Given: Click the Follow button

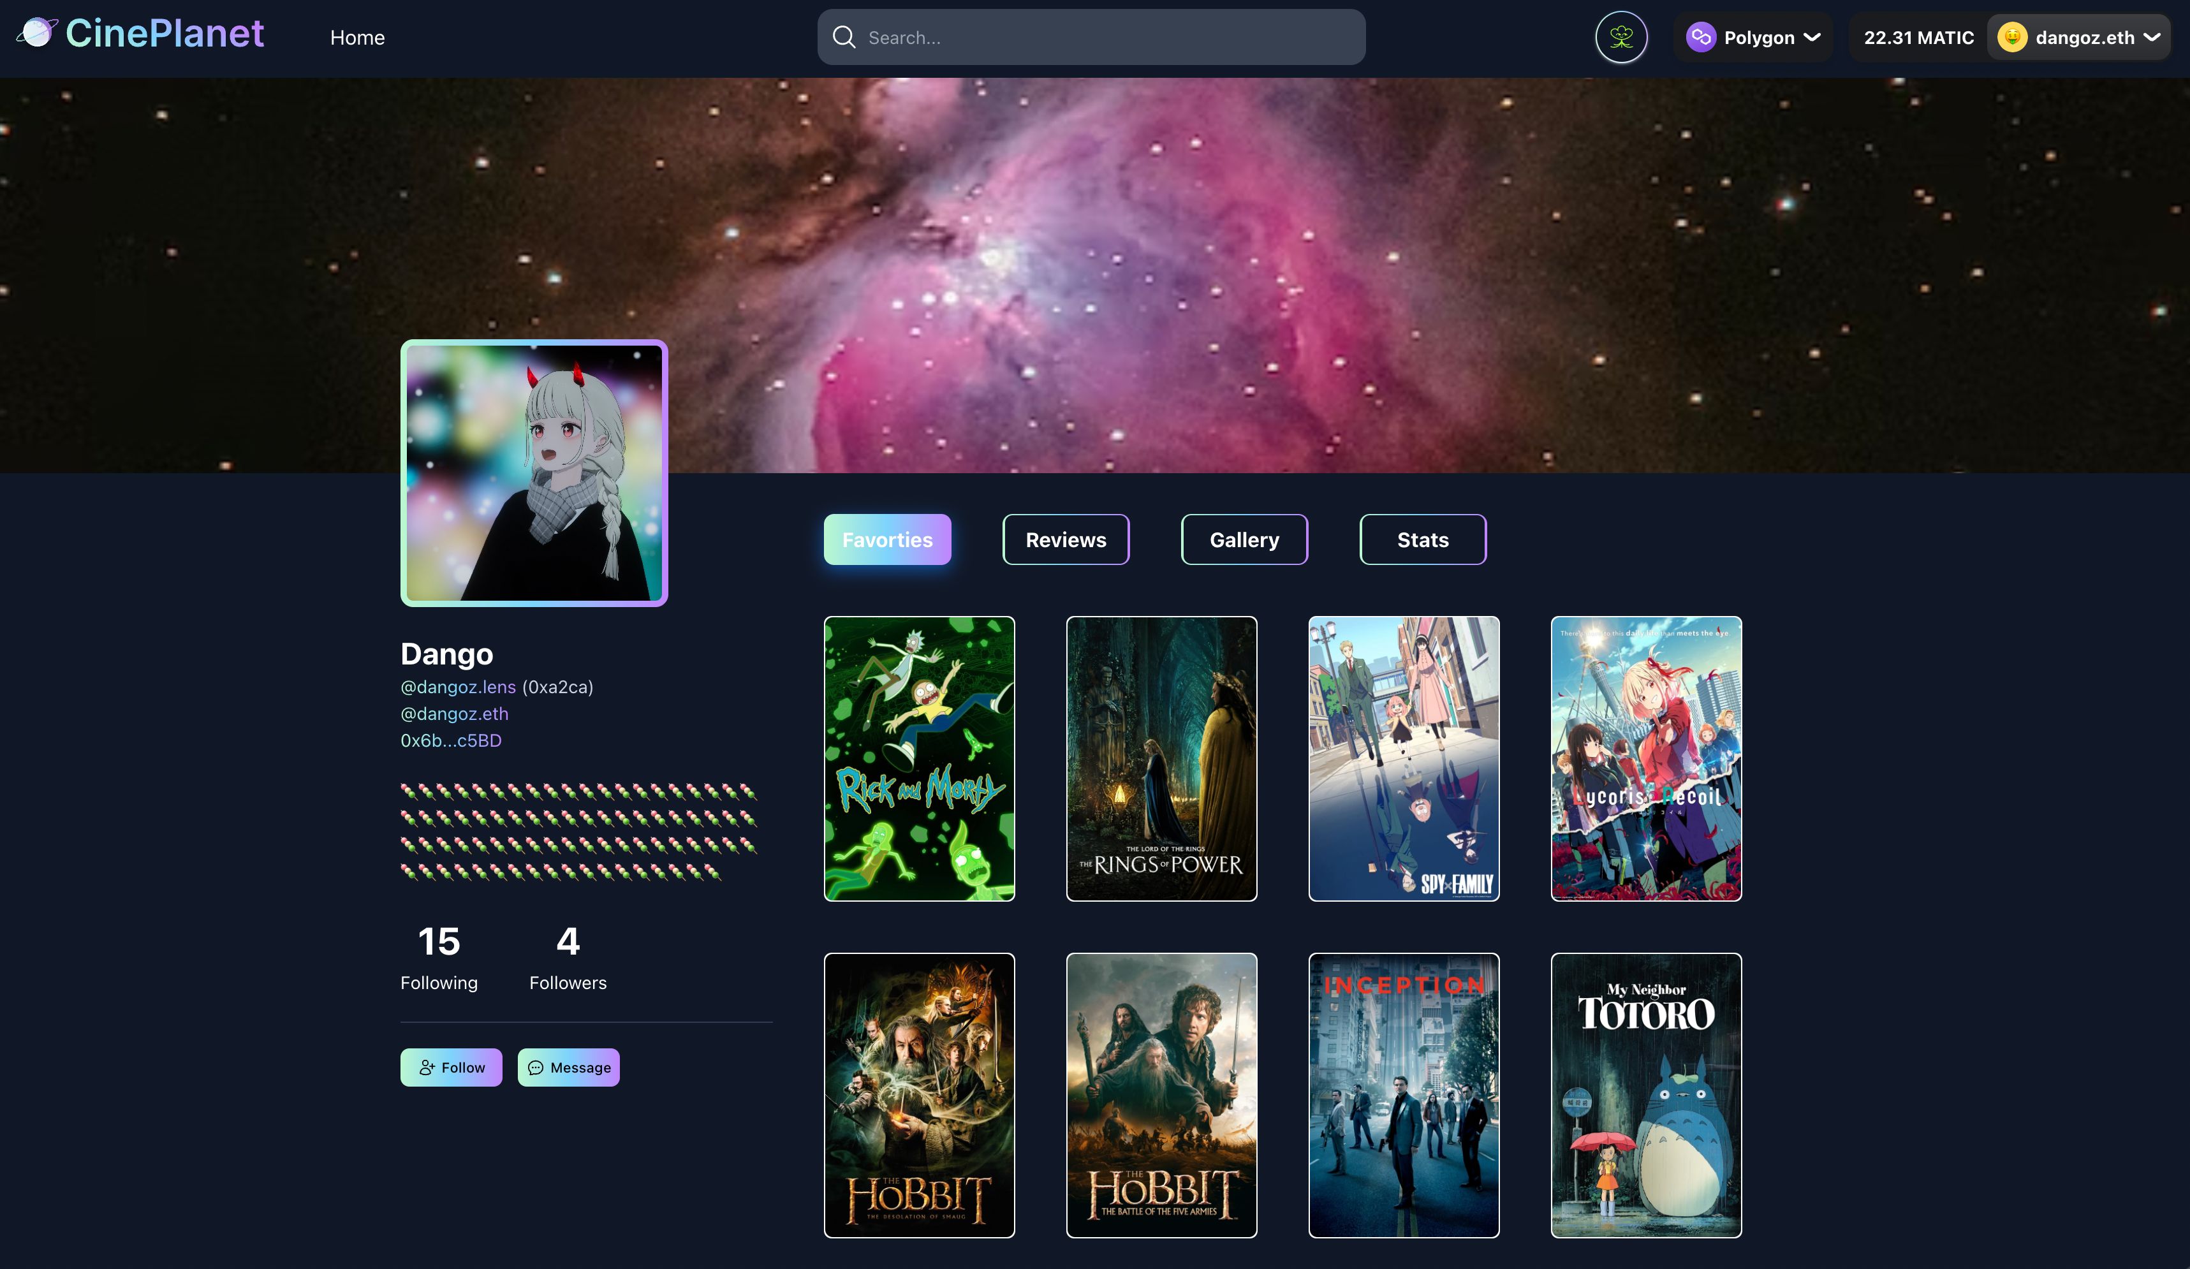Looking at the screenshot, I should pyautogui.click(x=451, y=1067).
